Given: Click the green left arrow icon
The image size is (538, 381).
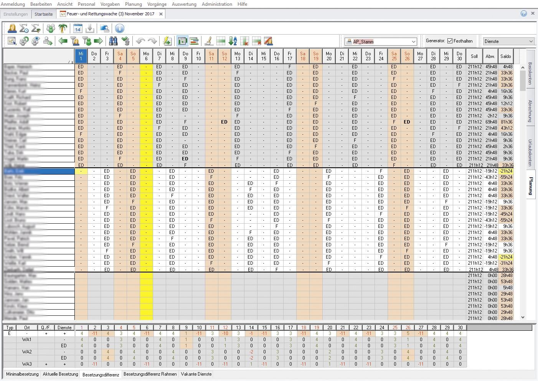Looking at the screenshot, I should click(63, 41).
